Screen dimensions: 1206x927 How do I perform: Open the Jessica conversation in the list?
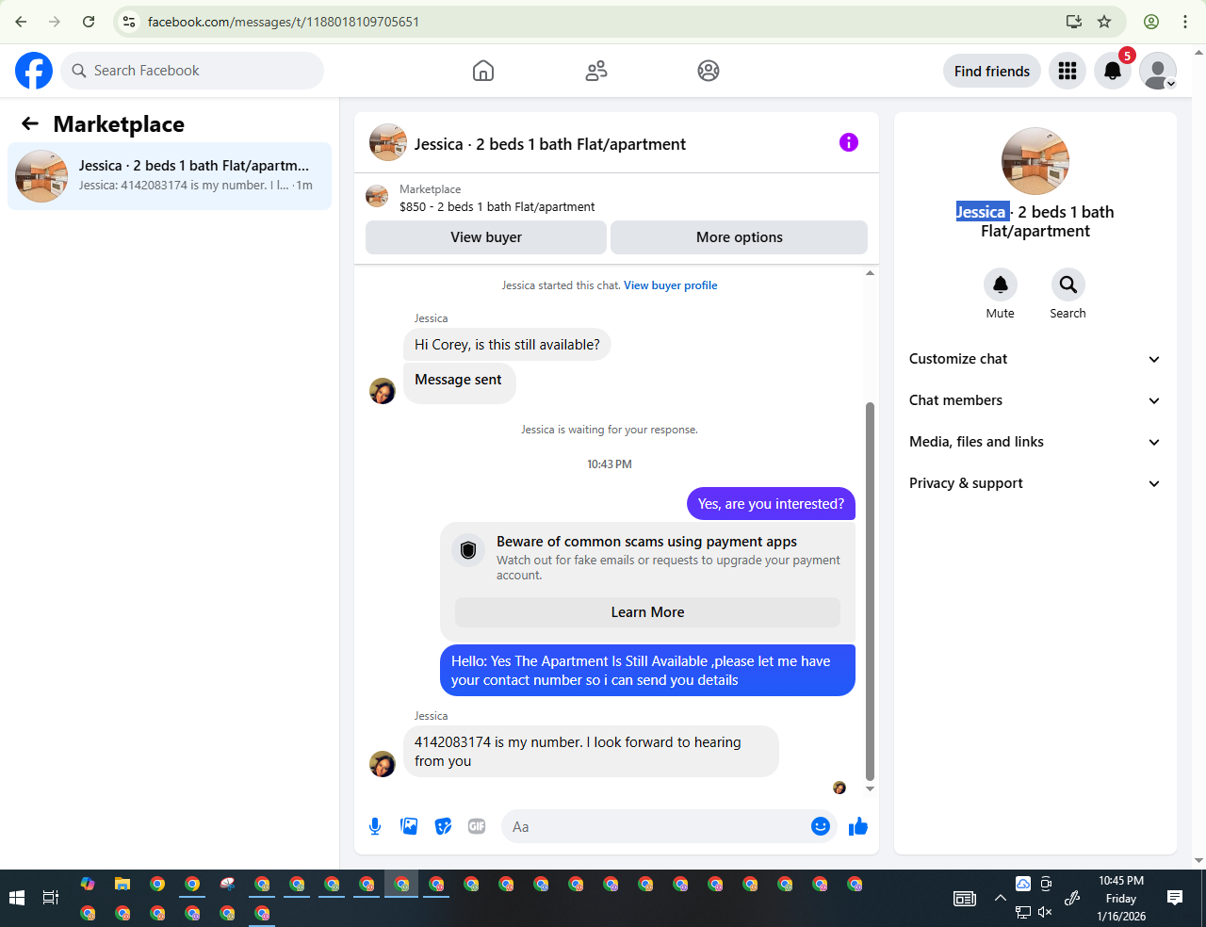click(170, 176)
